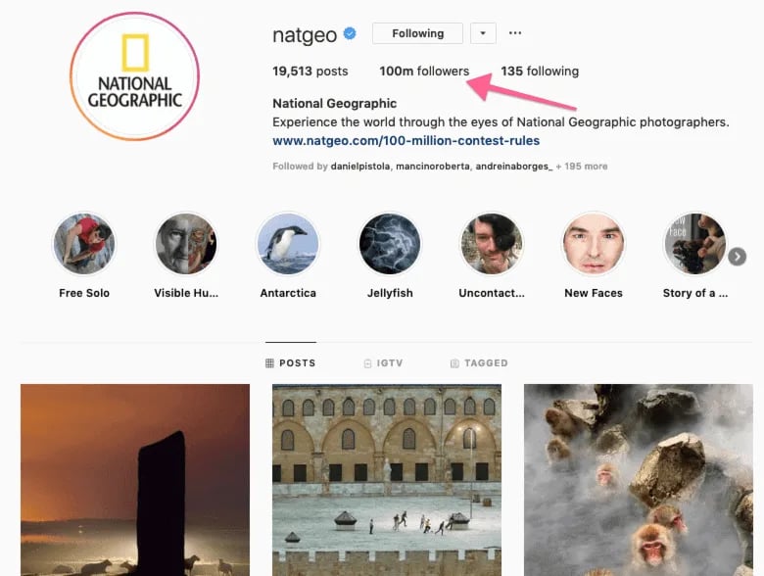
Task: Open the snow monkeys post thumbnail
Action: [638, 480]
